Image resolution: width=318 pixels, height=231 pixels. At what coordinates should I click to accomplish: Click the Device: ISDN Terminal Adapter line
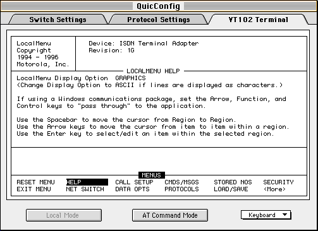click(x=144, y=44)
